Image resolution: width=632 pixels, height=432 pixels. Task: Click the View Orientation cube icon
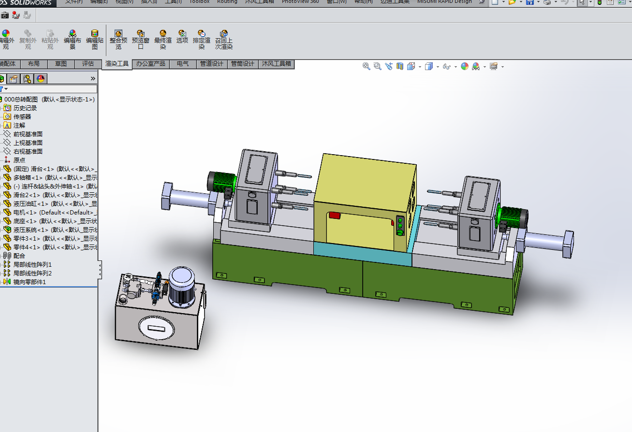[411, 66]
